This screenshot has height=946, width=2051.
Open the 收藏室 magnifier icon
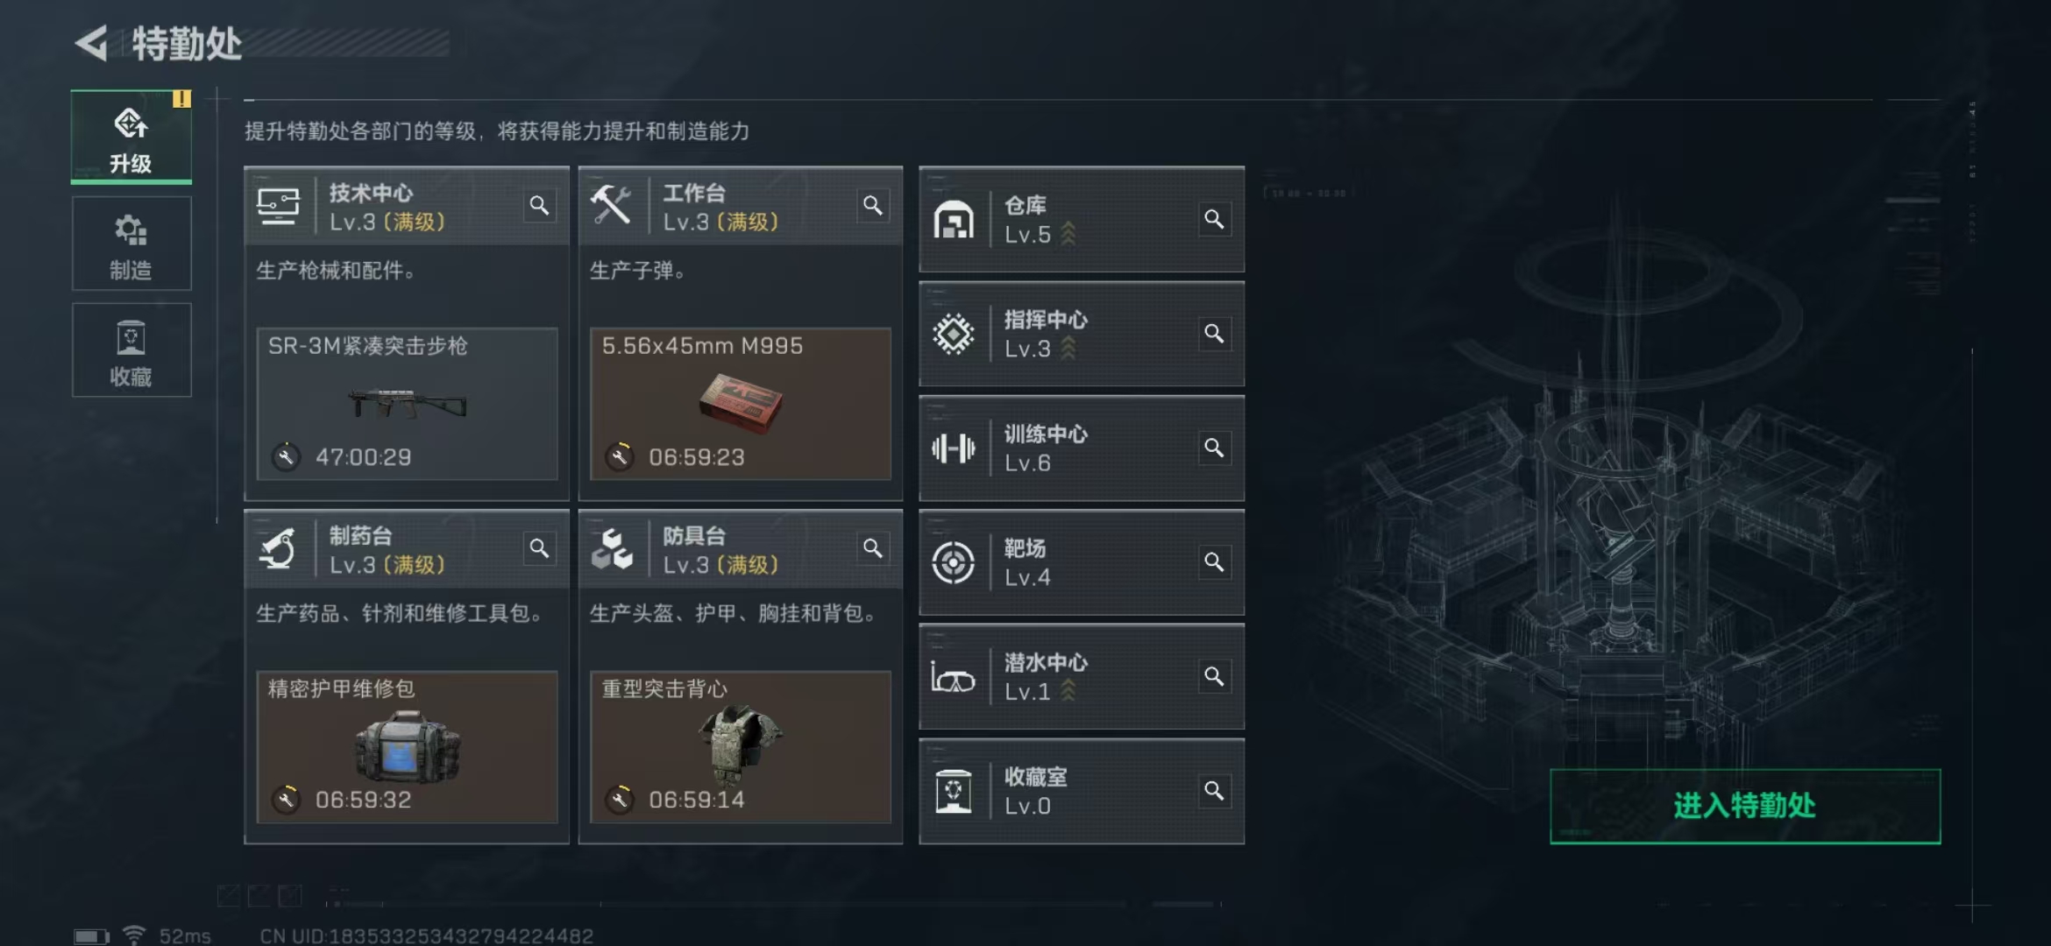point(1214,792)
